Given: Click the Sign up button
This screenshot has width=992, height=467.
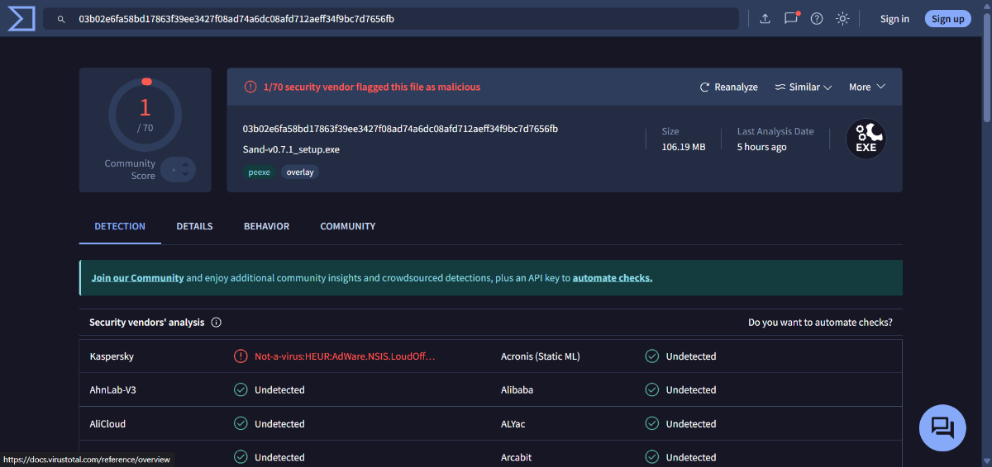Looking at the screenshot, I should click(x=947, y=19).
